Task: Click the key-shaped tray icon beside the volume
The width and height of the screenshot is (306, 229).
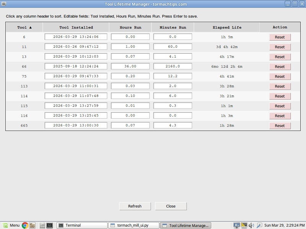Action: [x=259, y=225]
